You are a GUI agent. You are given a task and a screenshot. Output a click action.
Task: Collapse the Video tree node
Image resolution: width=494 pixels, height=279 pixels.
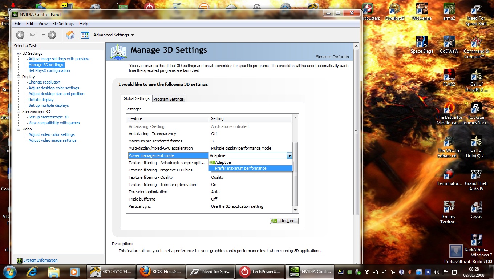[x=19, y=129]
